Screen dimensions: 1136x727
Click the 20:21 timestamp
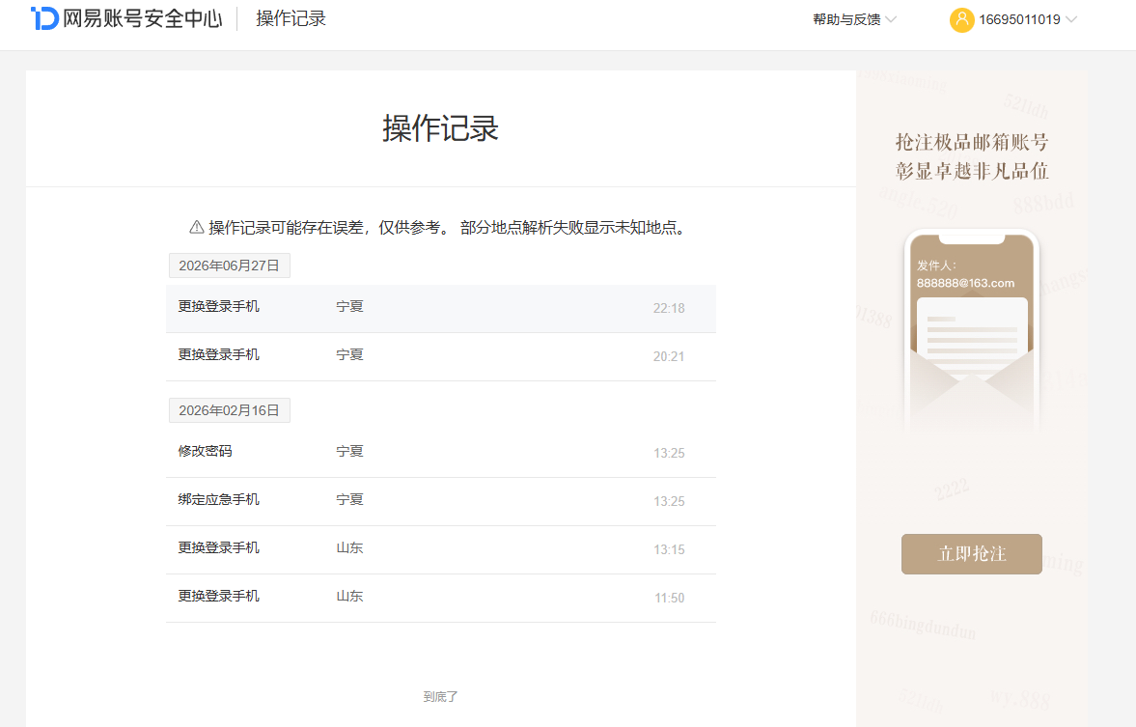669,356
